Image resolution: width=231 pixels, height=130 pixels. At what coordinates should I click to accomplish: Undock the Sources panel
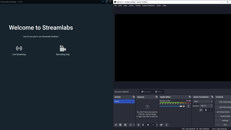[x=157, y=97]
